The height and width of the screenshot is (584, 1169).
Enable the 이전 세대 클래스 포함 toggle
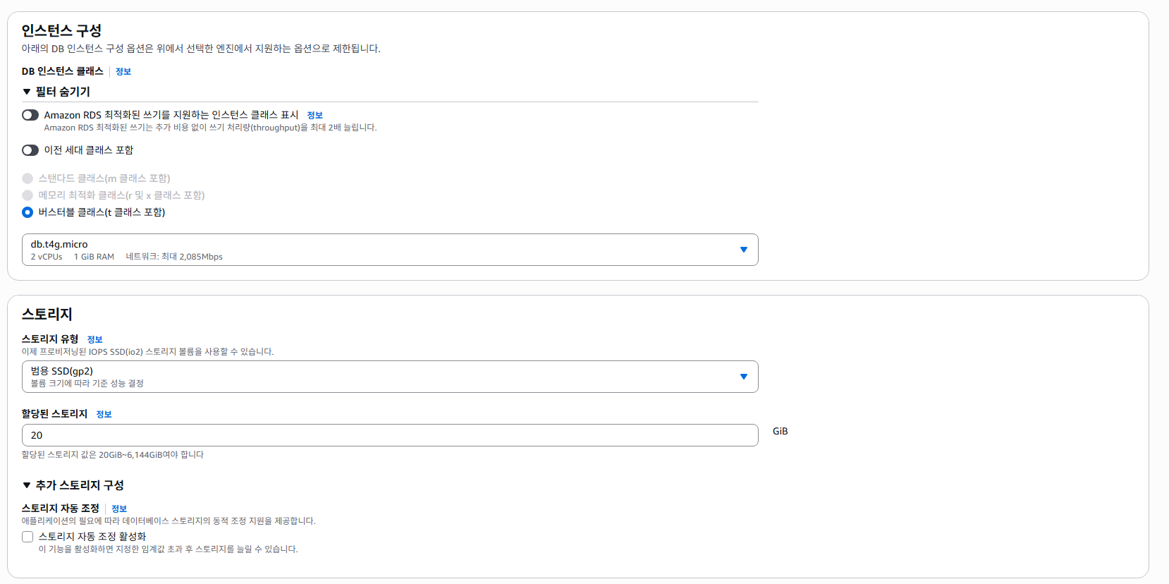pos(30,150)
